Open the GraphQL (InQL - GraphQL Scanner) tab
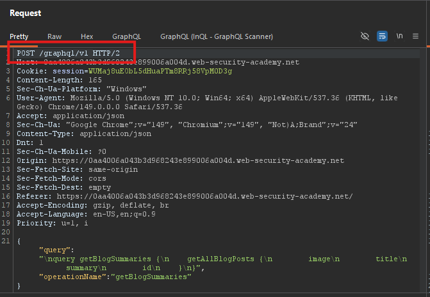430x297 pixels. [x=217, y=36]
